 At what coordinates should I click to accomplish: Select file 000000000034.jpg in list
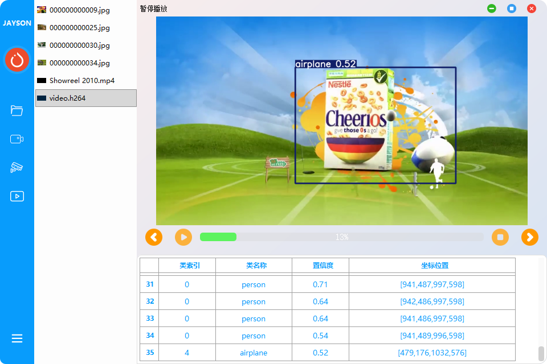[86, 63]
